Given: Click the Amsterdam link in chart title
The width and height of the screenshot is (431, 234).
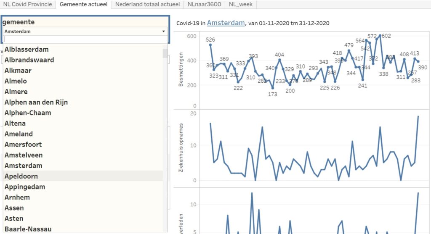Looking at the screenshot, I should point(226,23).
